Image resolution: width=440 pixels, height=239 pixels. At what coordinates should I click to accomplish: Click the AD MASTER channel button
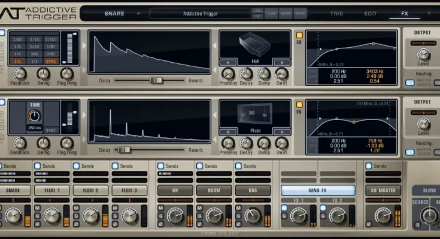pyautogui.click(x=383, y=190)
